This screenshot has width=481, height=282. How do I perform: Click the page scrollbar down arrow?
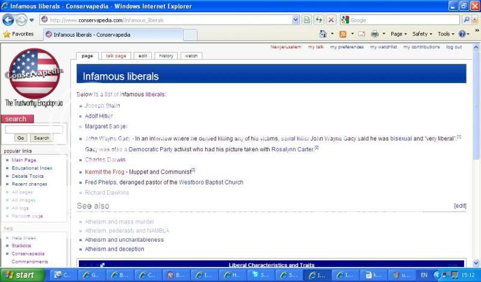[x=476, y=263]
